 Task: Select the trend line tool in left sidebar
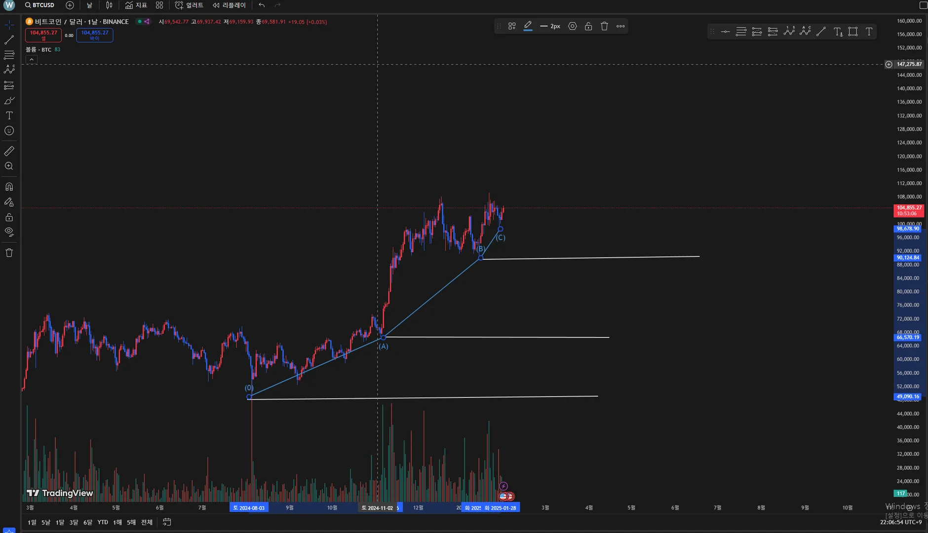click(9, 40)
